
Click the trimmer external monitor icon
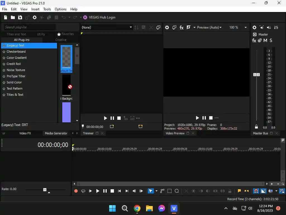click(158, 27)
